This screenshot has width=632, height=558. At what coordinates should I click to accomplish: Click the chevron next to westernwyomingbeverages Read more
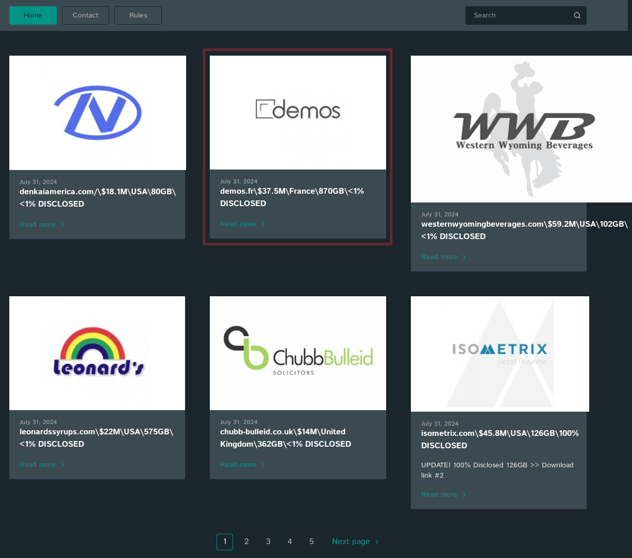pyautogui.click(x=464, y=257)
